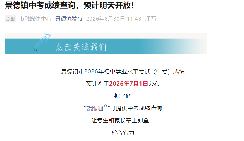Click the 赣服通 search keyword link
This screenshot has width=244, height=141.
[95, 108]
